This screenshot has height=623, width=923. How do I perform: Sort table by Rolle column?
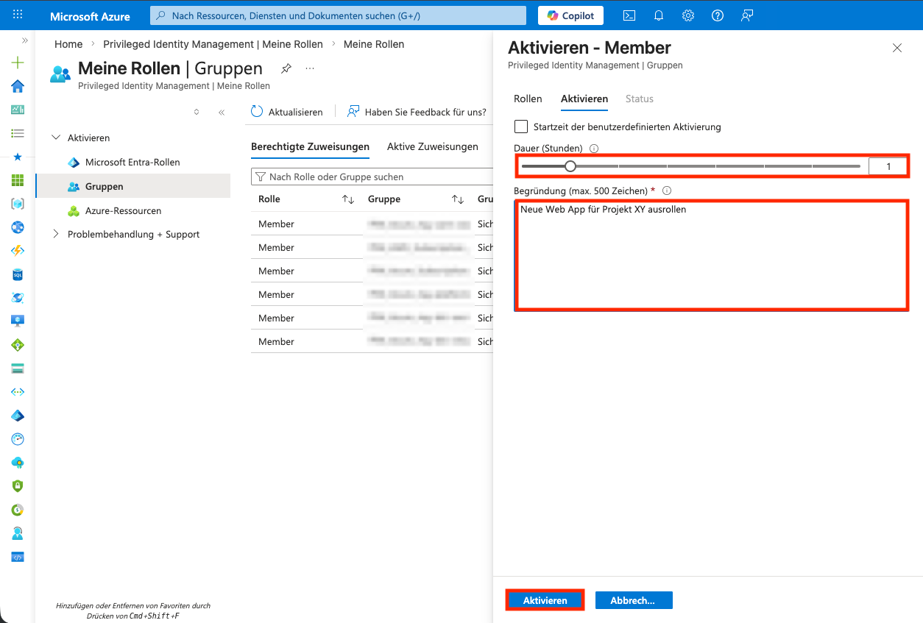[348, 199]
